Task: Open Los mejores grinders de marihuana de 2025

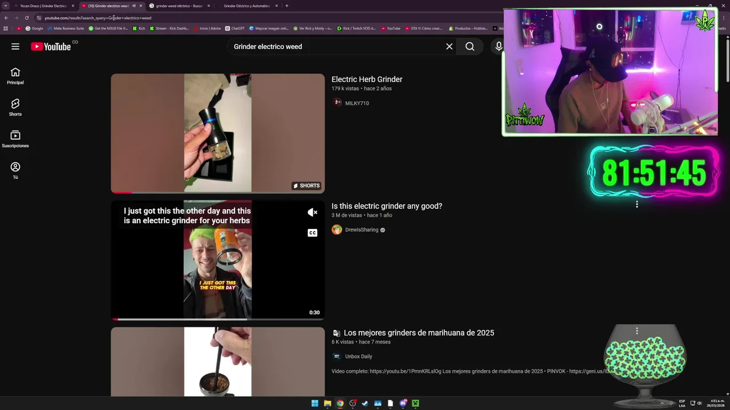Action: 419,333
